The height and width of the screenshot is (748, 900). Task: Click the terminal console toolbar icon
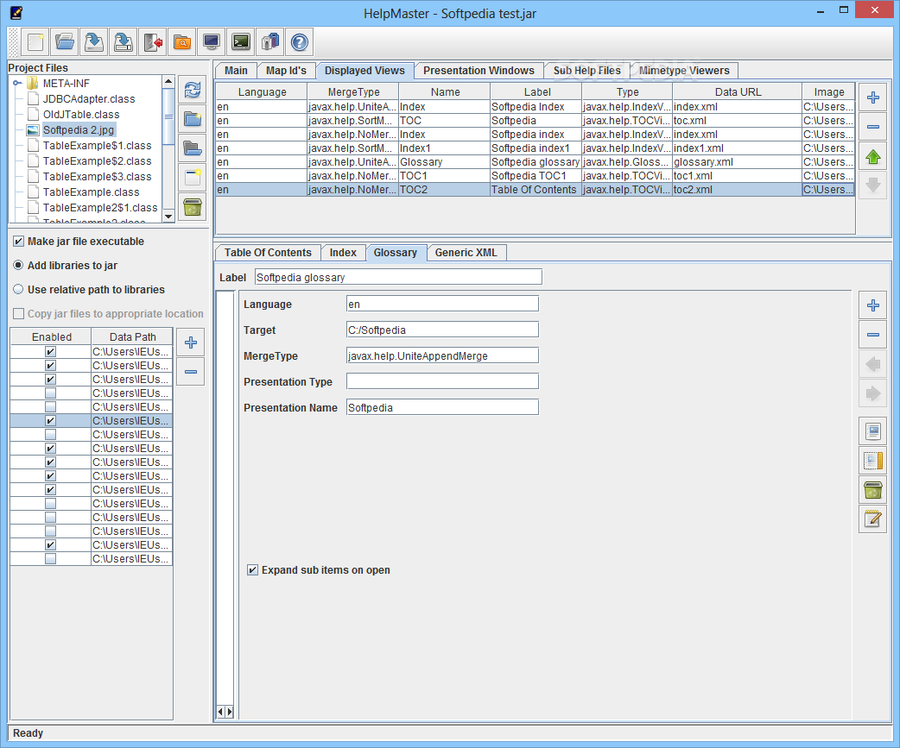240,41
